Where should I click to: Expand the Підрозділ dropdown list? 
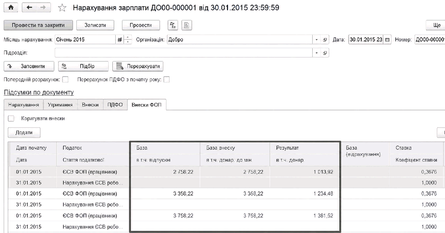tap(317, 53)
